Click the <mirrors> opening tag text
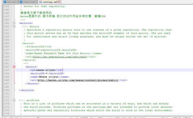Screen dimensions: 193x118 tap(26, 23)
